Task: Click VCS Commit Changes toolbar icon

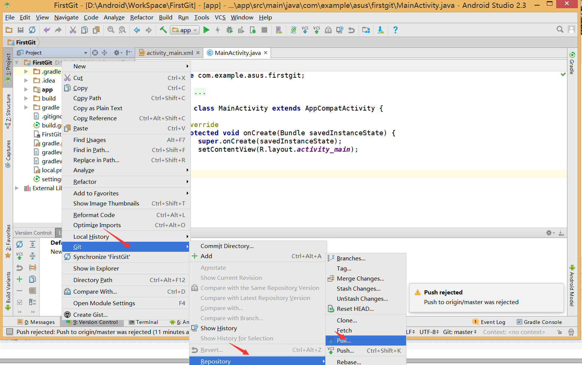Action: point(317,30)
